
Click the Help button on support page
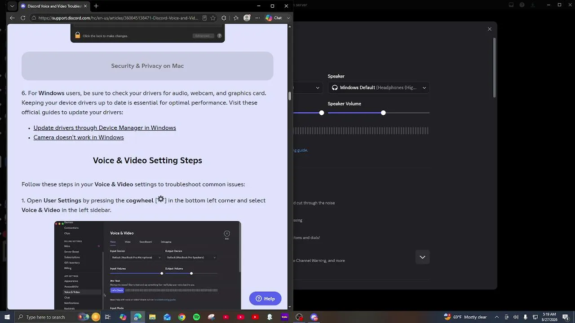click(x=265, y=299)
